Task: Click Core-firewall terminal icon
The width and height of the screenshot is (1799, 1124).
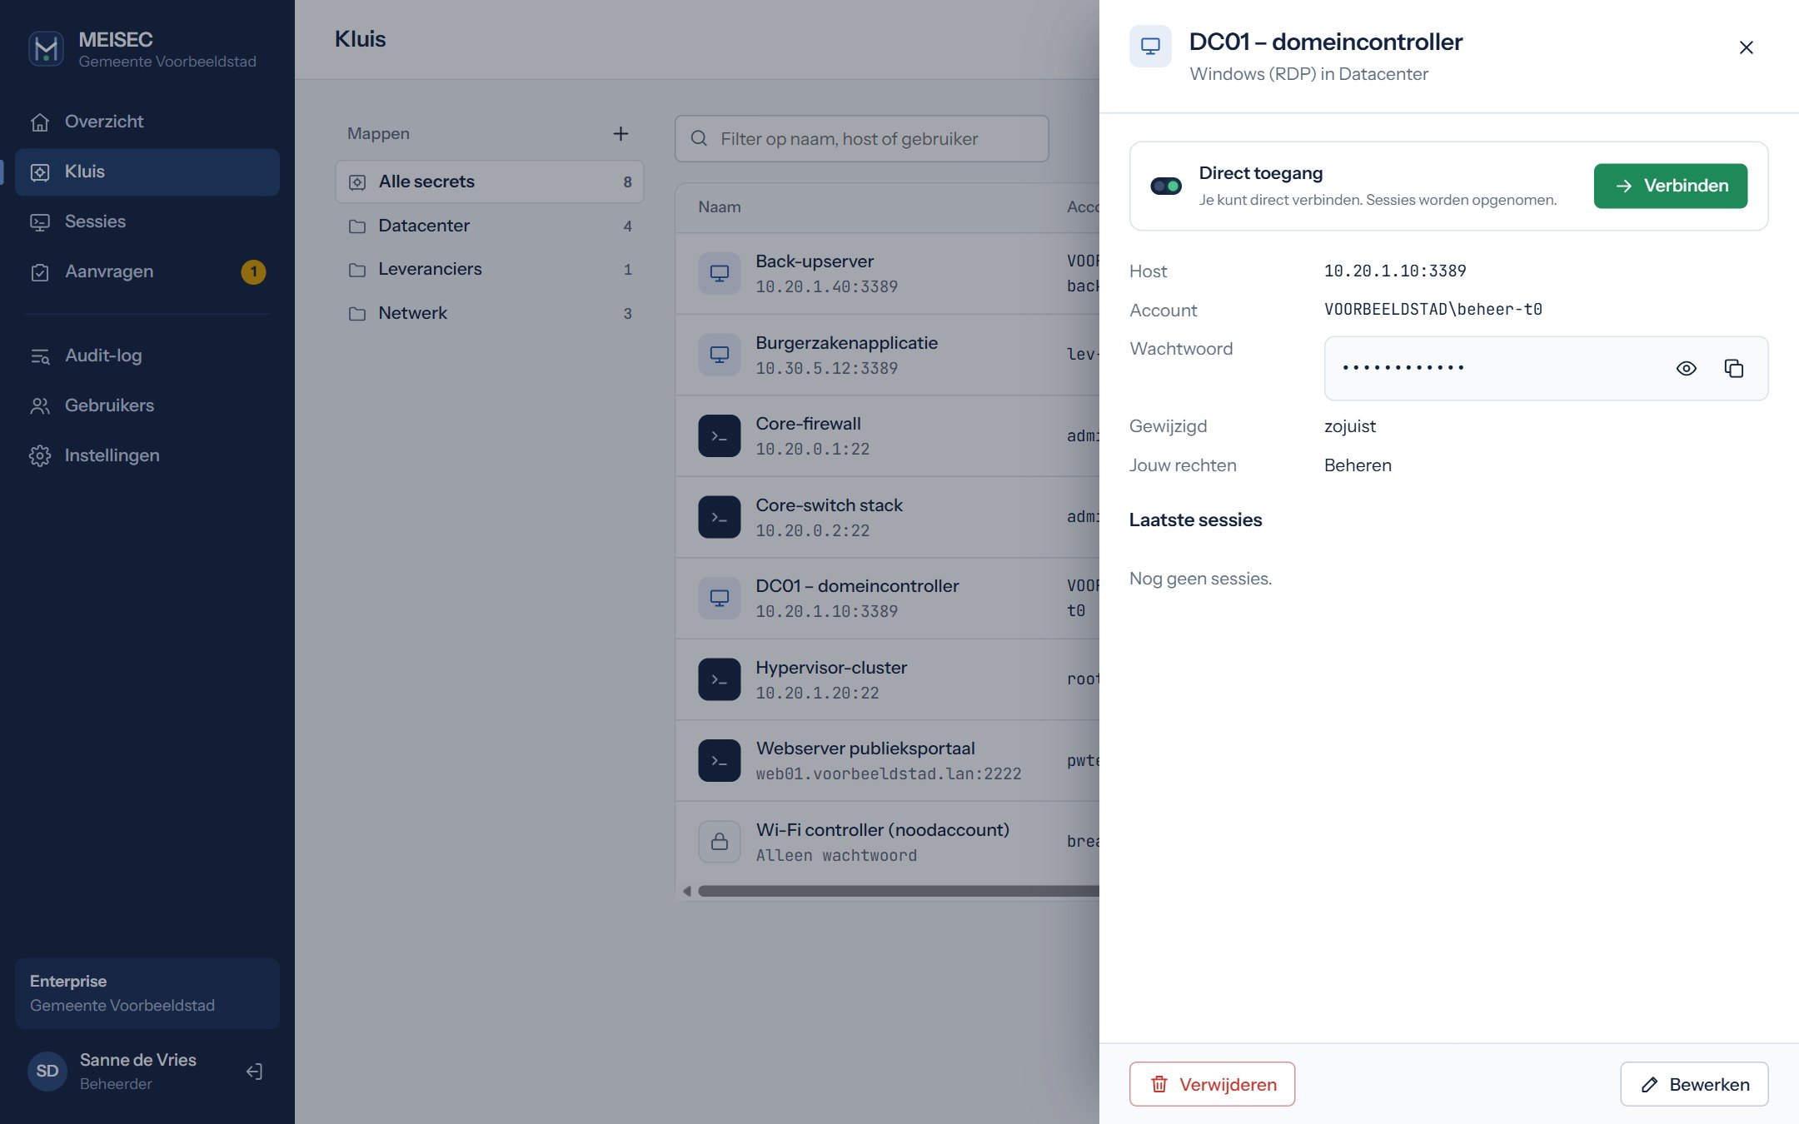Action: click(720, 436)
